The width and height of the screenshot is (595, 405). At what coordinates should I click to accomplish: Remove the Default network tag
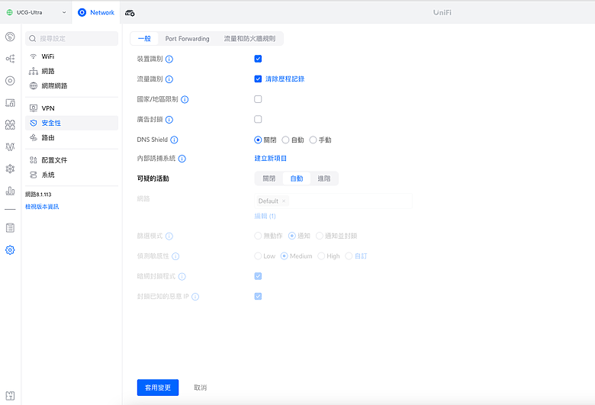(284, 201)
